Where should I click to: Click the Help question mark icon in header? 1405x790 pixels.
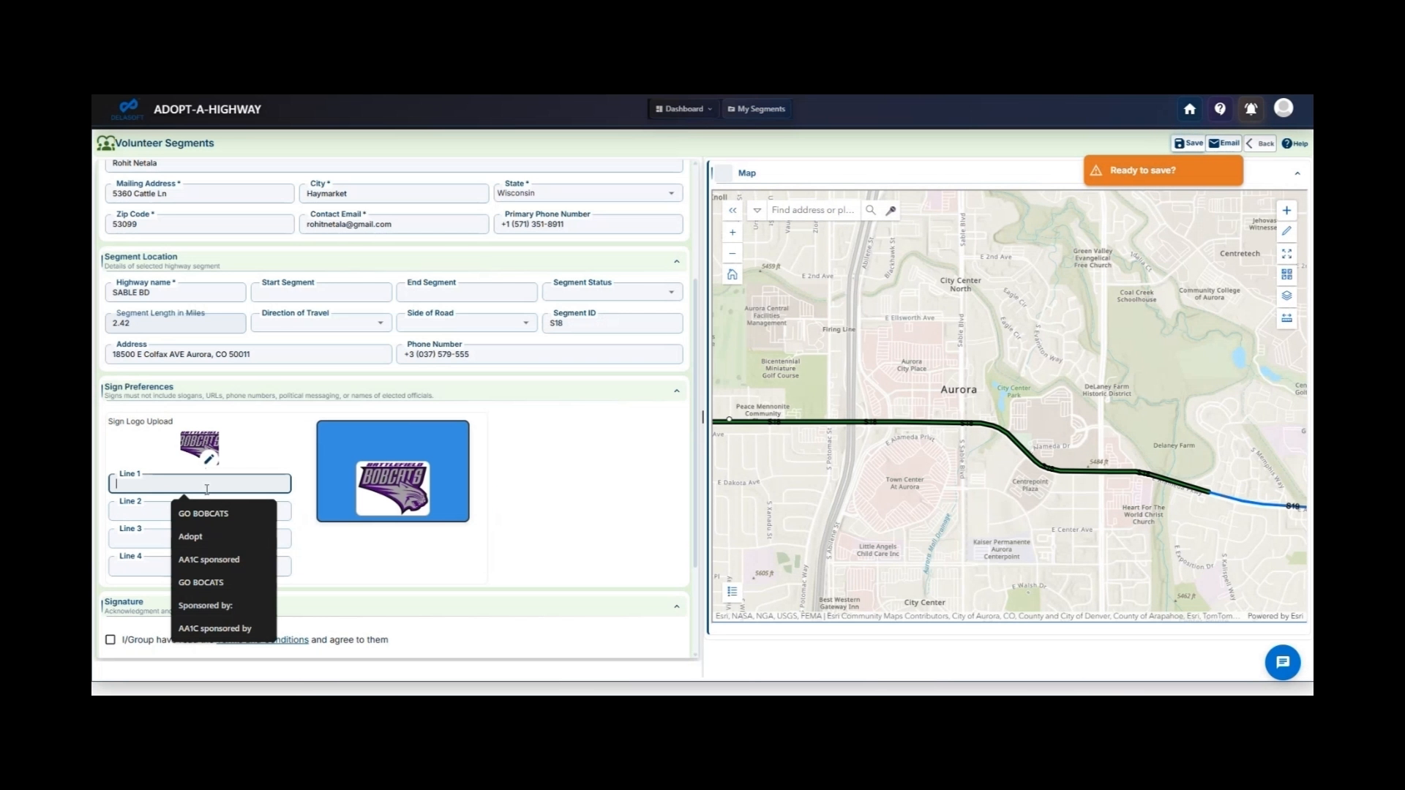coord(1220,108)
